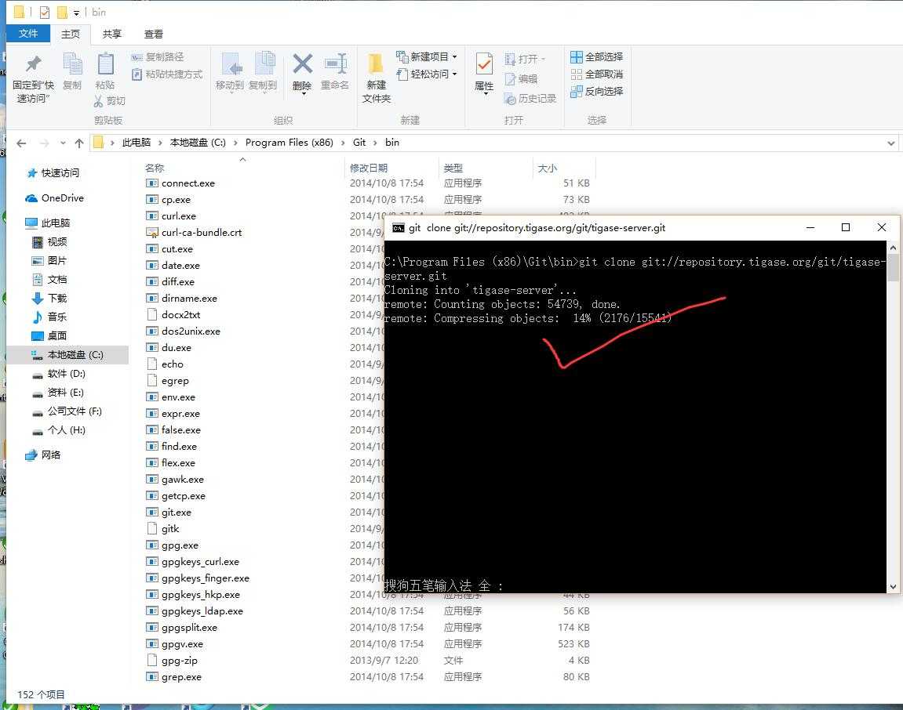Click the Properties (属性) icon
The image size is (903, 710).
pyautogui.click(x=484, y=63)
